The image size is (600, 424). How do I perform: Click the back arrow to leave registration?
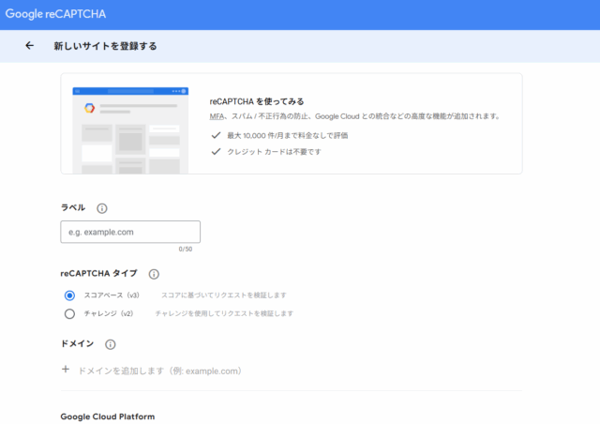click(30, 45)
